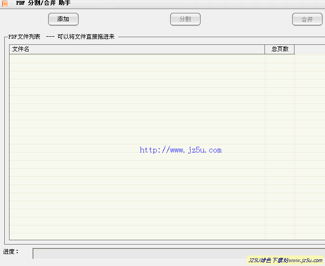The width and height of the screenshot is (325, 266).
Task: Click the progress bar next to 进度
Action: pyautogui.click(x=179, y=253)
